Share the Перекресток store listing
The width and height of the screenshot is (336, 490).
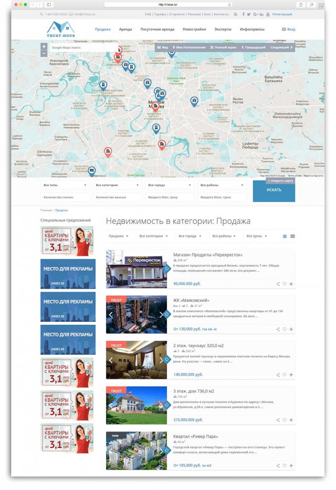[278, 284]
